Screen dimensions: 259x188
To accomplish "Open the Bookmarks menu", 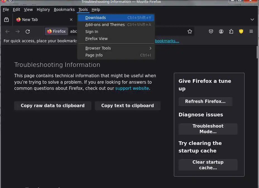I will click(x=64, y=10).
